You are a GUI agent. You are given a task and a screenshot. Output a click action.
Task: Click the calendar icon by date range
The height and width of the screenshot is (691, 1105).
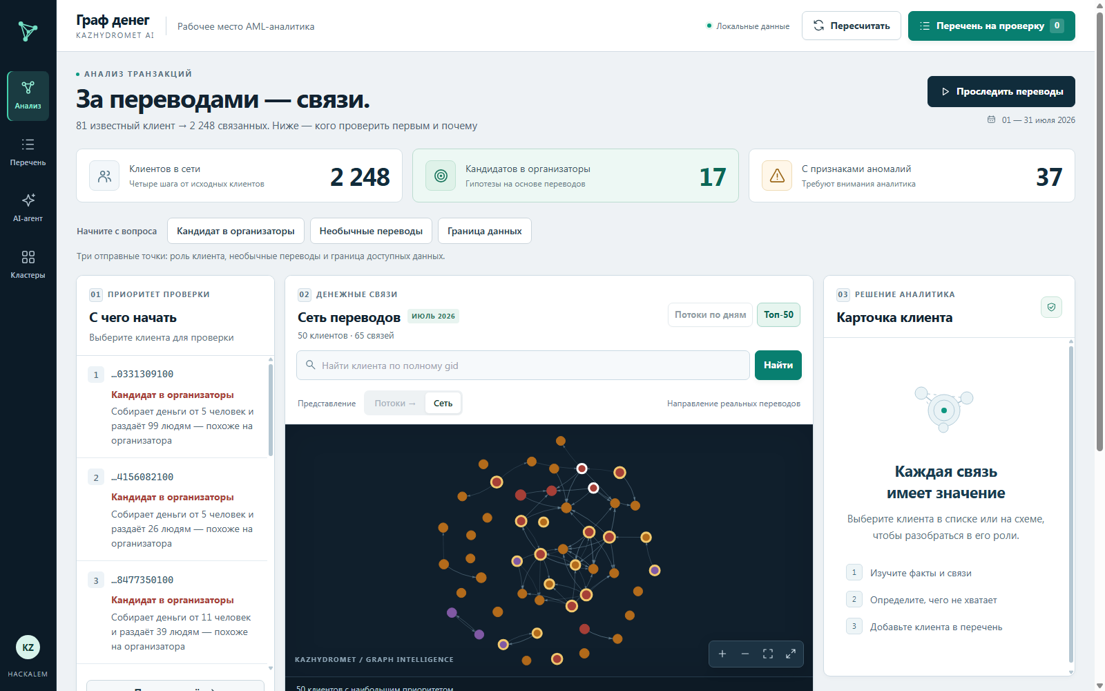pyautogui.click(x=991, y=120)
